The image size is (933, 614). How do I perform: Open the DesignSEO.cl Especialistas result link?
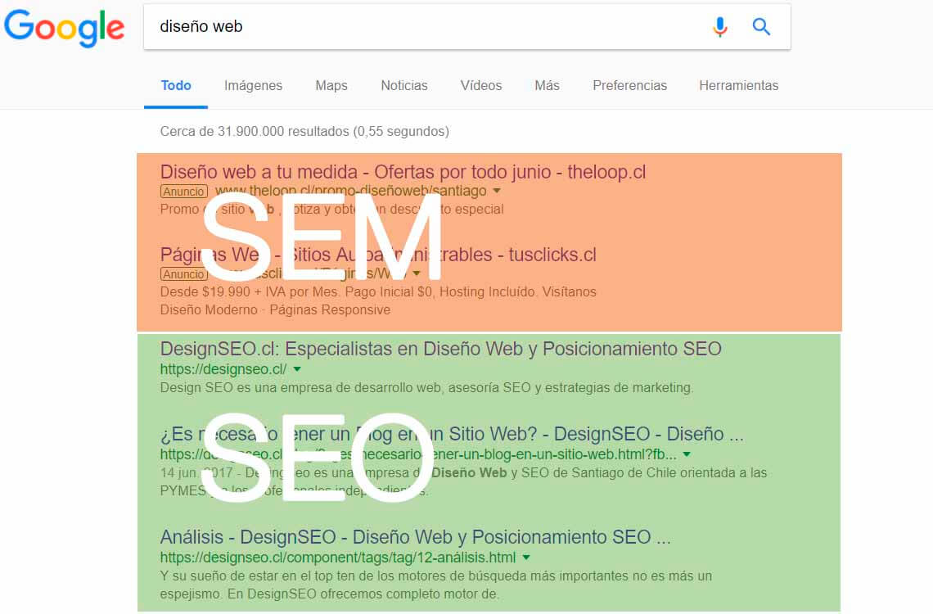(439, 349)
